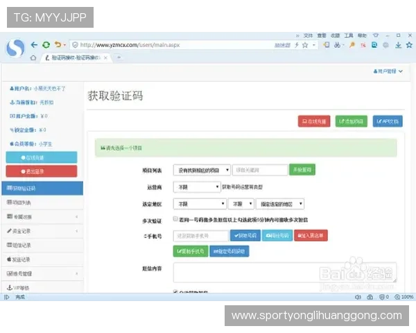Select 项目列表 in sidebar
This screenshot has width=416, height=333.
pos(42,203)
